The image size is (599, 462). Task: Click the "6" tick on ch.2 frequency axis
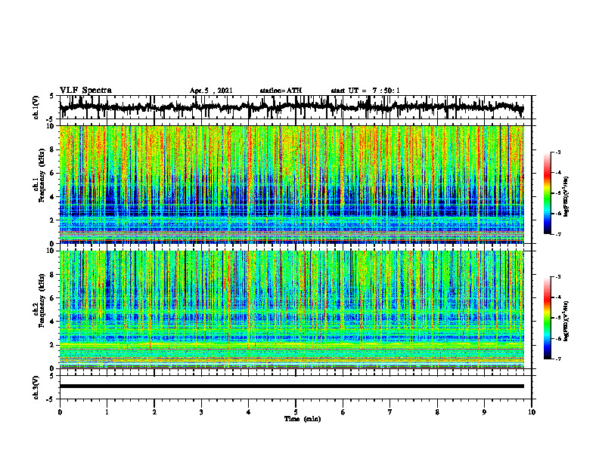point(54,298)
